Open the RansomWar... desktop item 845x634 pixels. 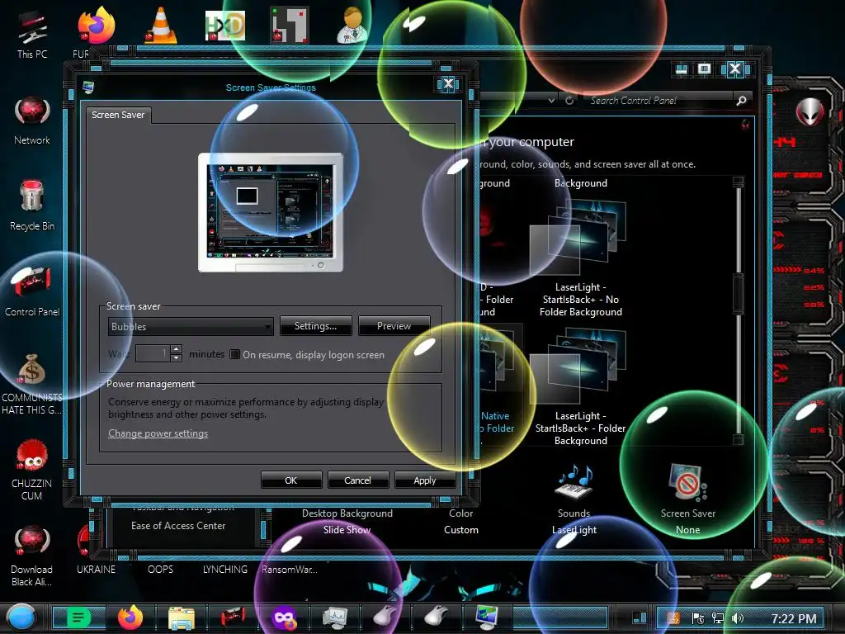pos(290,570)
